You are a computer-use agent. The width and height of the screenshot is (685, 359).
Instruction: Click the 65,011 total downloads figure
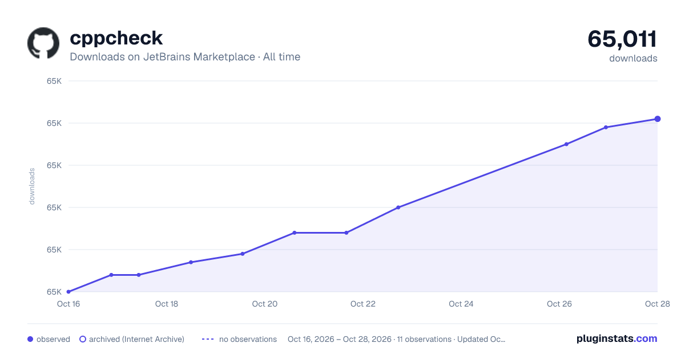(x=622, y=39)
